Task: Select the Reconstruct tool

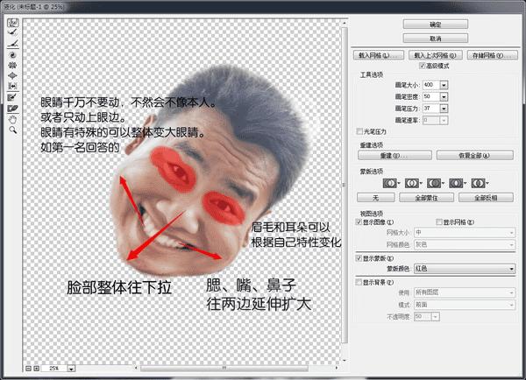Action: click(x=13, y=32)
